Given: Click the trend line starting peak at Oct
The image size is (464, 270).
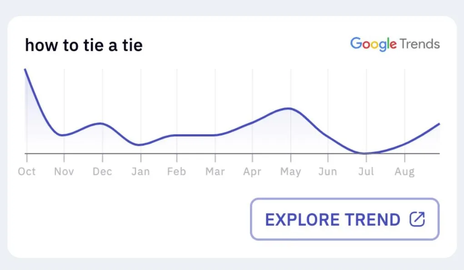Looking at the screenshot, I should point(25,70).
